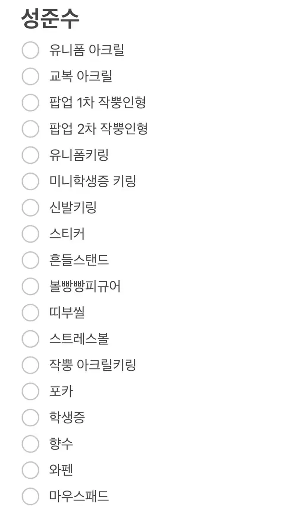
Task: Select the 유니폼 아크릴 radio button
Action: pos(30,50)
